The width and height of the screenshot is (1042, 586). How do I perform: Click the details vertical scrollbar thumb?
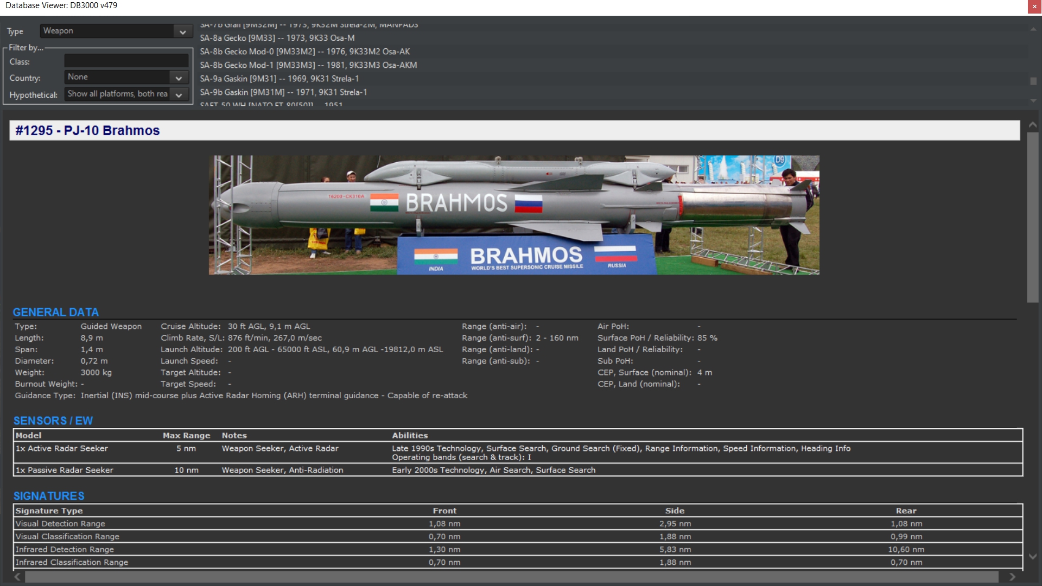1032,217
